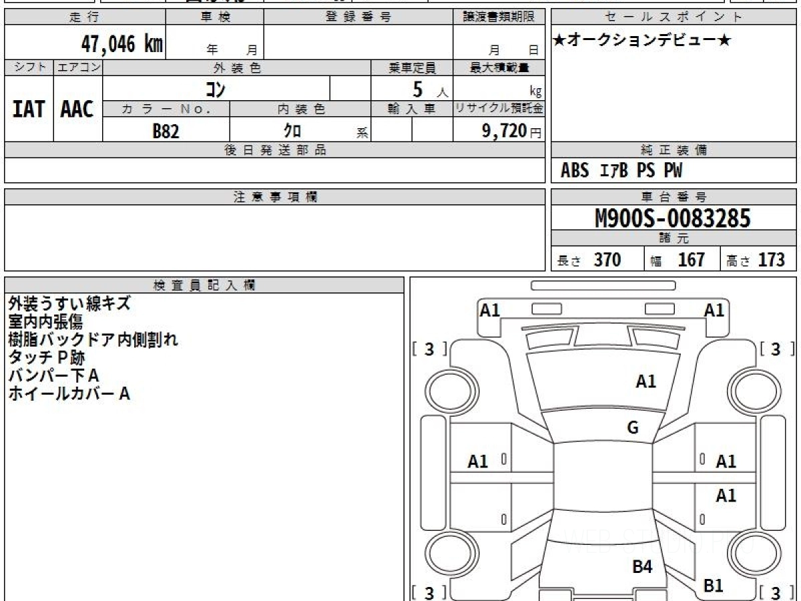Select the seating capacity value 5 人

pyautogui.click(x=430, y=89)
